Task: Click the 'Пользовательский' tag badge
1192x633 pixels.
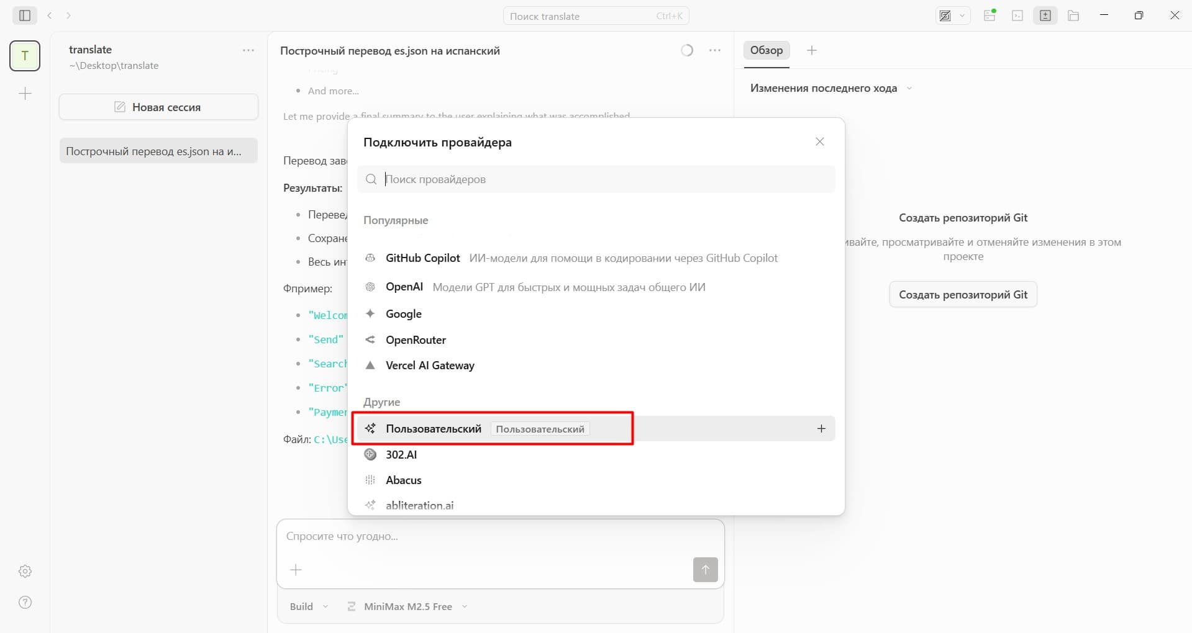Action: pyautogui.click(x=540, y=429)
